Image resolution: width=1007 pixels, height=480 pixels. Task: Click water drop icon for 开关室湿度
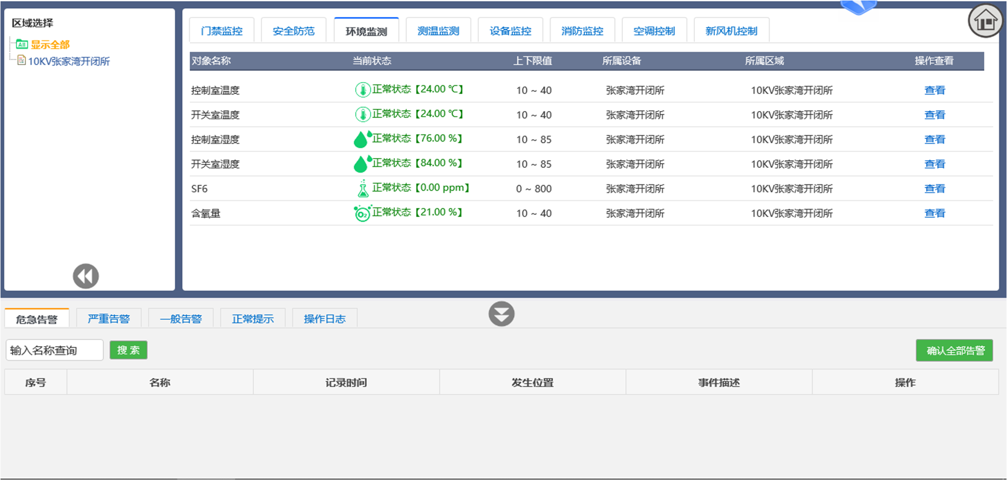pos(362,163)
